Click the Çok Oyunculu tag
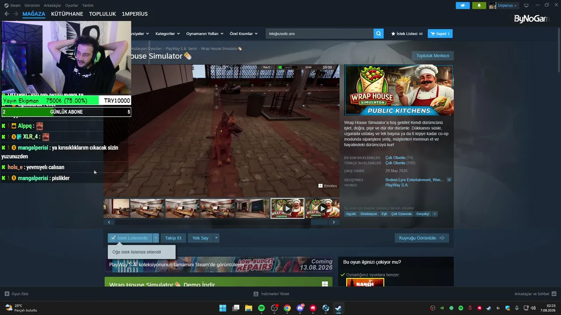The width and height of the screenshot is (561, 315). [x=401, y=214]
